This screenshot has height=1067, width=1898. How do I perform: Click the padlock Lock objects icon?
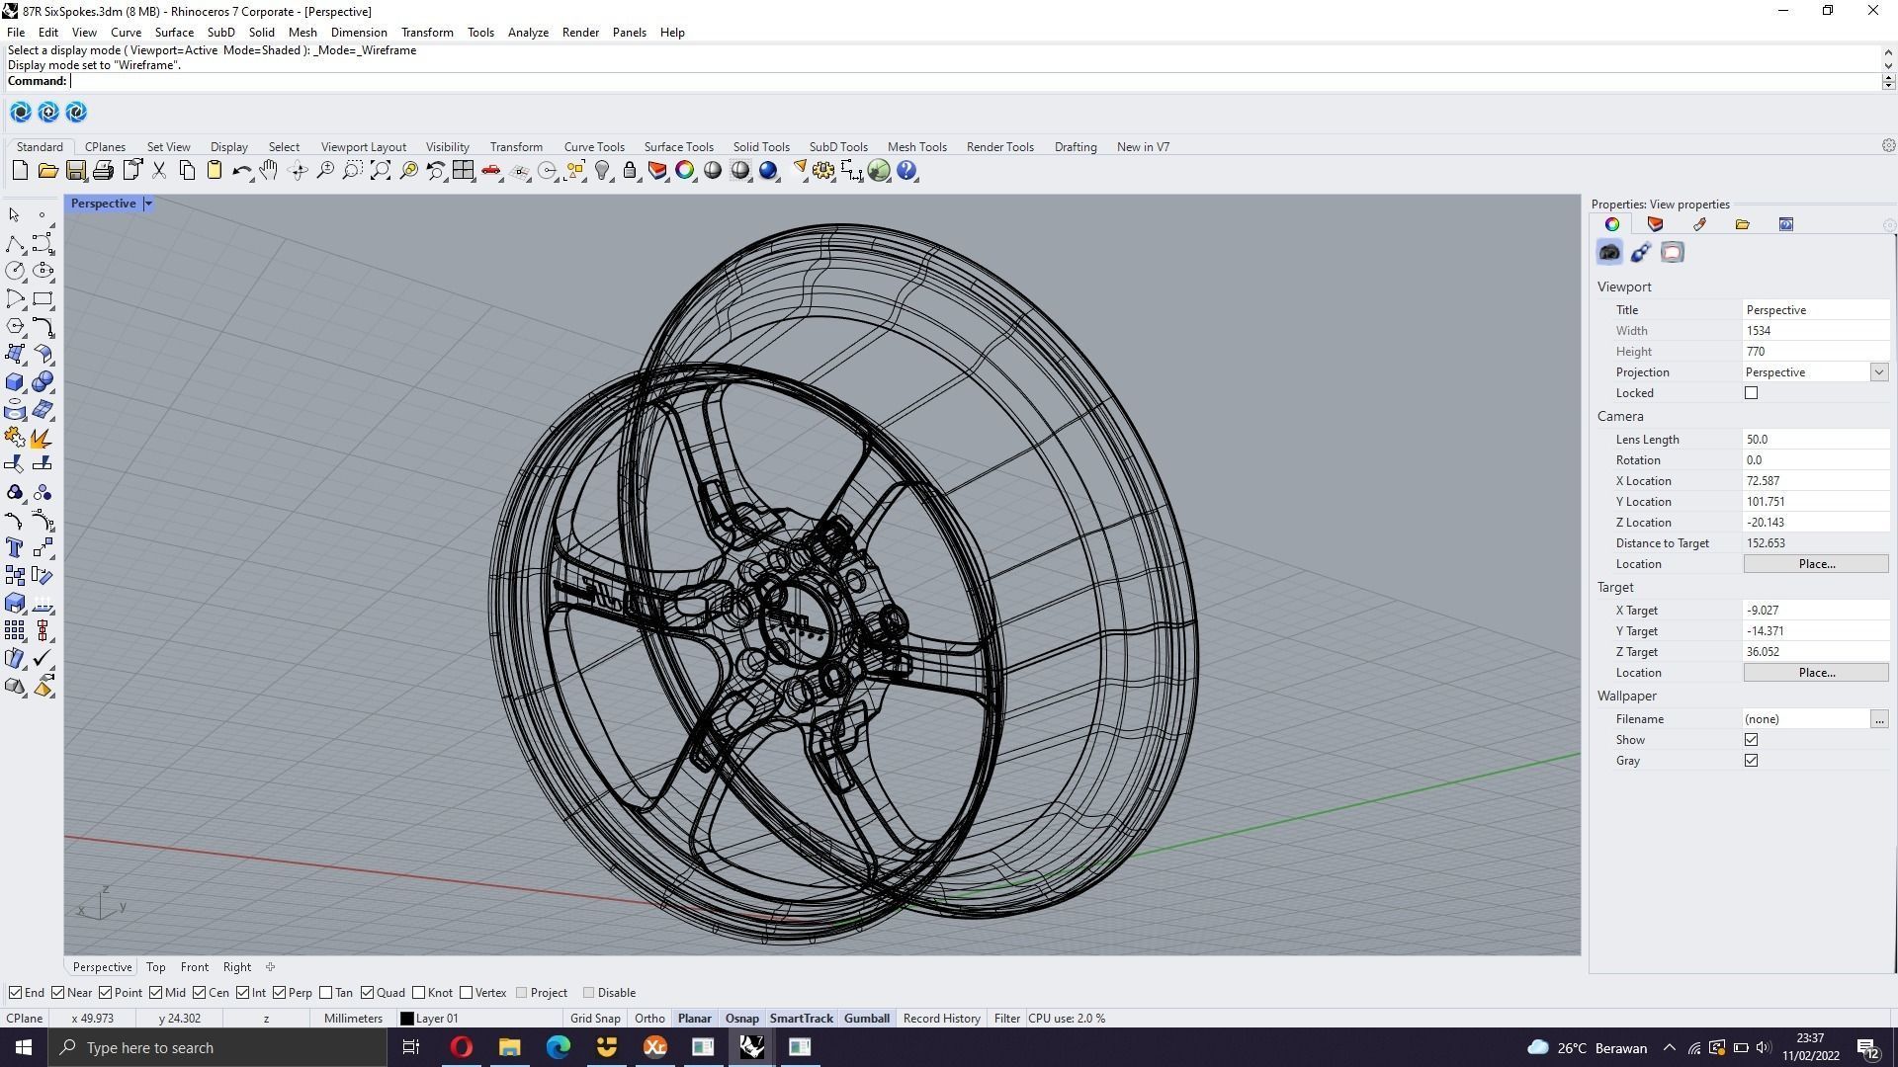tap(630, 171)
